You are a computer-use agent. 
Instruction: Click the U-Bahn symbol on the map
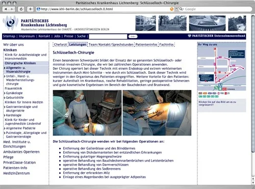click(220, 85)
